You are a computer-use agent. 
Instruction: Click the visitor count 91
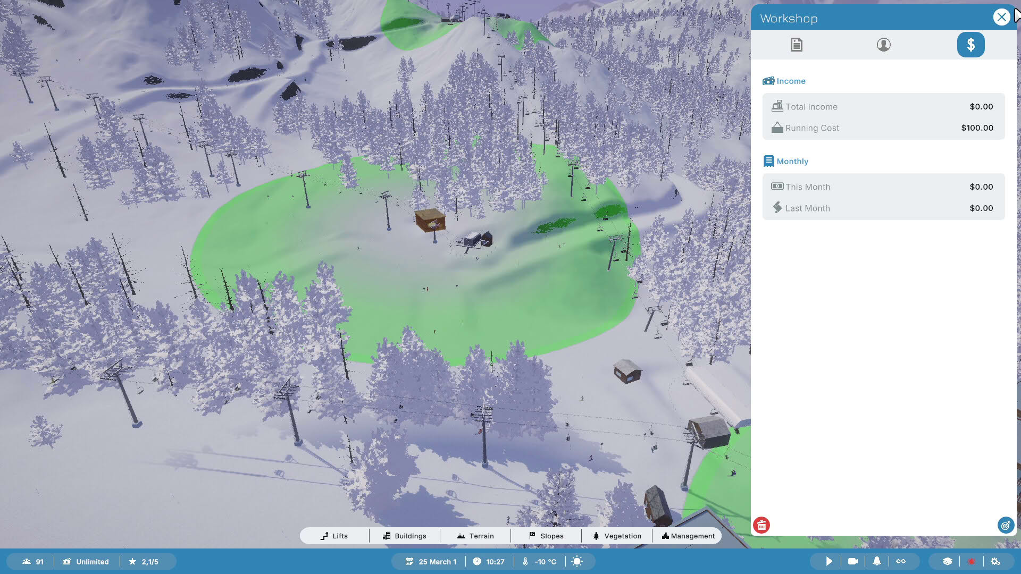33,562
